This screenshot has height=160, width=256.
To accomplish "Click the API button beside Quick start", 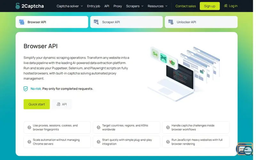I will (x=62, y=104).
